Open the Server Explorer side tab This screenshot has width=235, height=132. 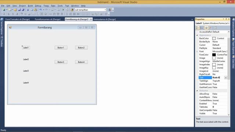click(x=1, y=26)
